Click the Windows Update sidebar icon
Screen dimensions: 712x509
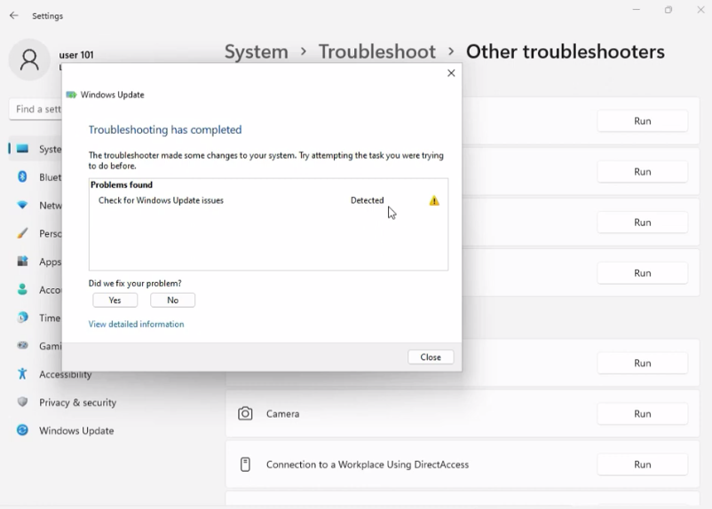23,431
